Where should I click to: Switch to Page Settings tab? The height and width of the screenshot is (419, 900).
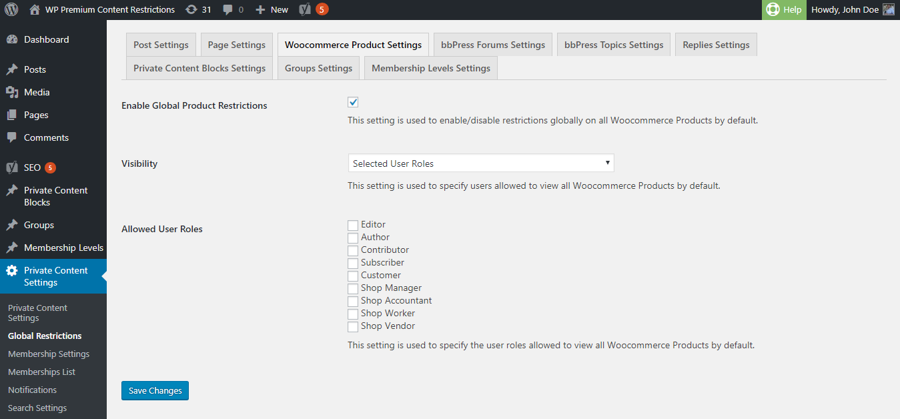pyautogui.click(x=237, y=45)
